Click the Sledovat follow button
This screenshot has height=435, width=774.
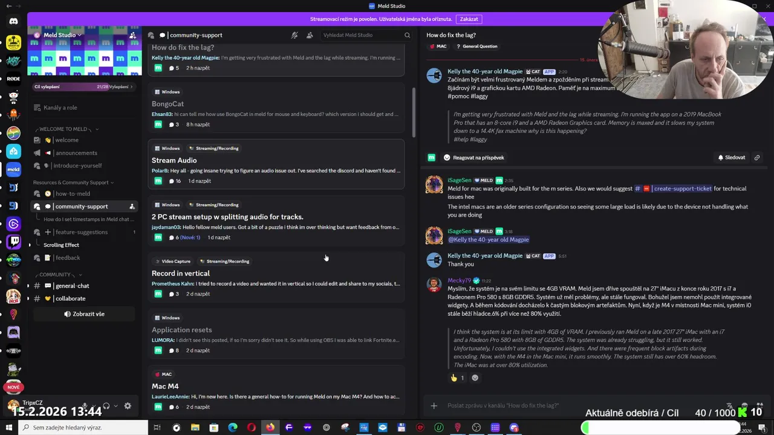[732, 158]
